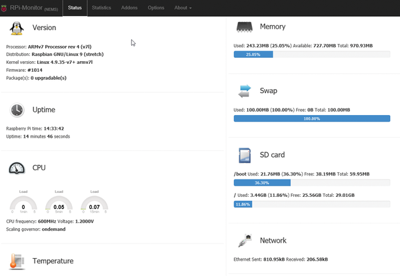Click the Memory heading
This screenshot has height=276, width=400.
tap(273, 27)
